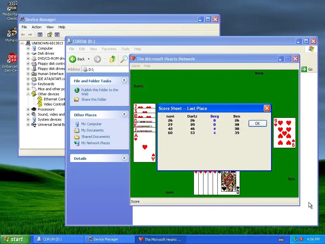Click the taskbar clock showing 4:06 PM
The width and height of the screenshot is (325, 244).
[x=313, y=239]
